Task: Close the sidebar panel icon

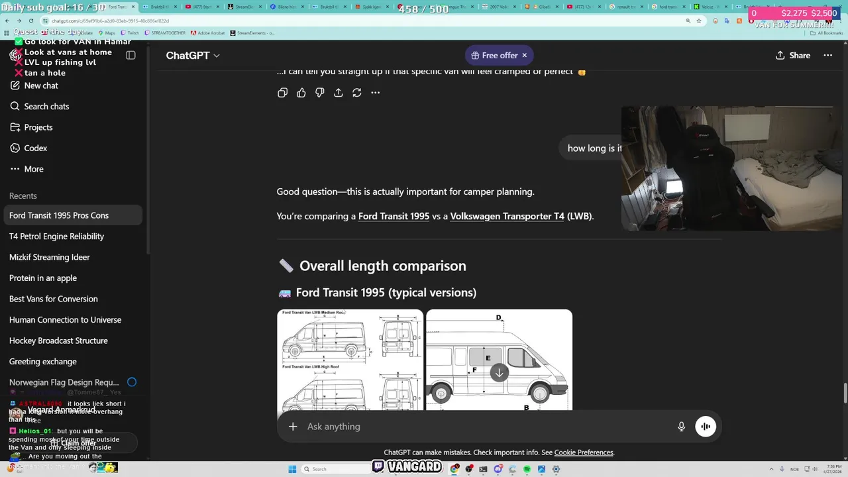Action: click(131, 55)
